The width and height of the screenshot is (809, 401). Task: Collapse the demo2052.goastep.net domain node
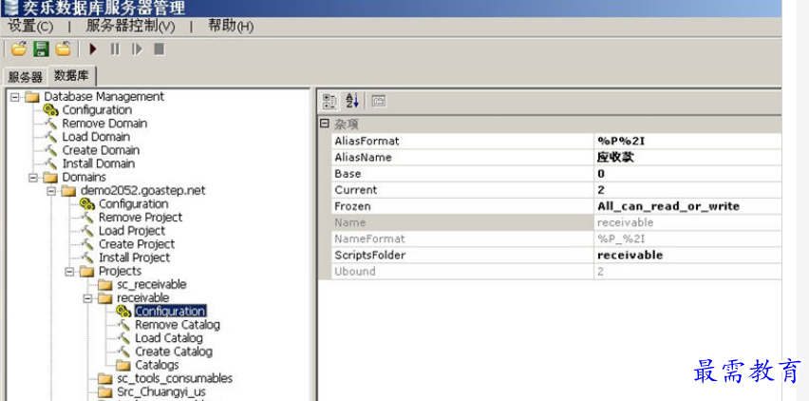51,190
